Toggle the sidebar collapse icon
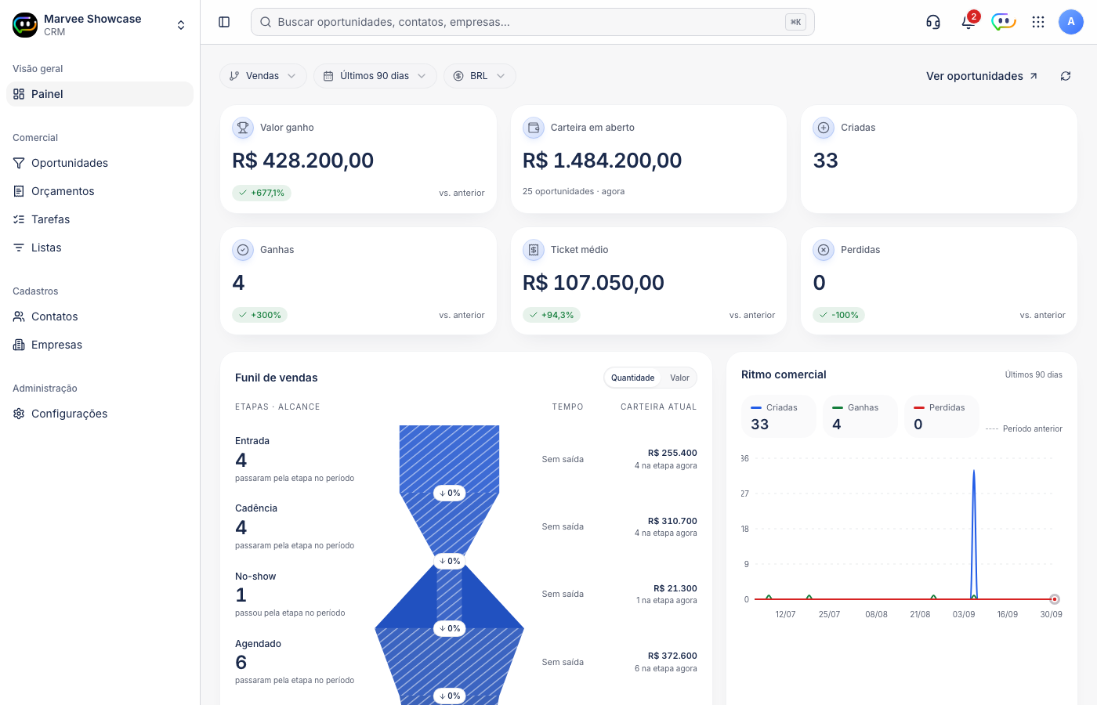1097x705 pixels. [224, 22]
